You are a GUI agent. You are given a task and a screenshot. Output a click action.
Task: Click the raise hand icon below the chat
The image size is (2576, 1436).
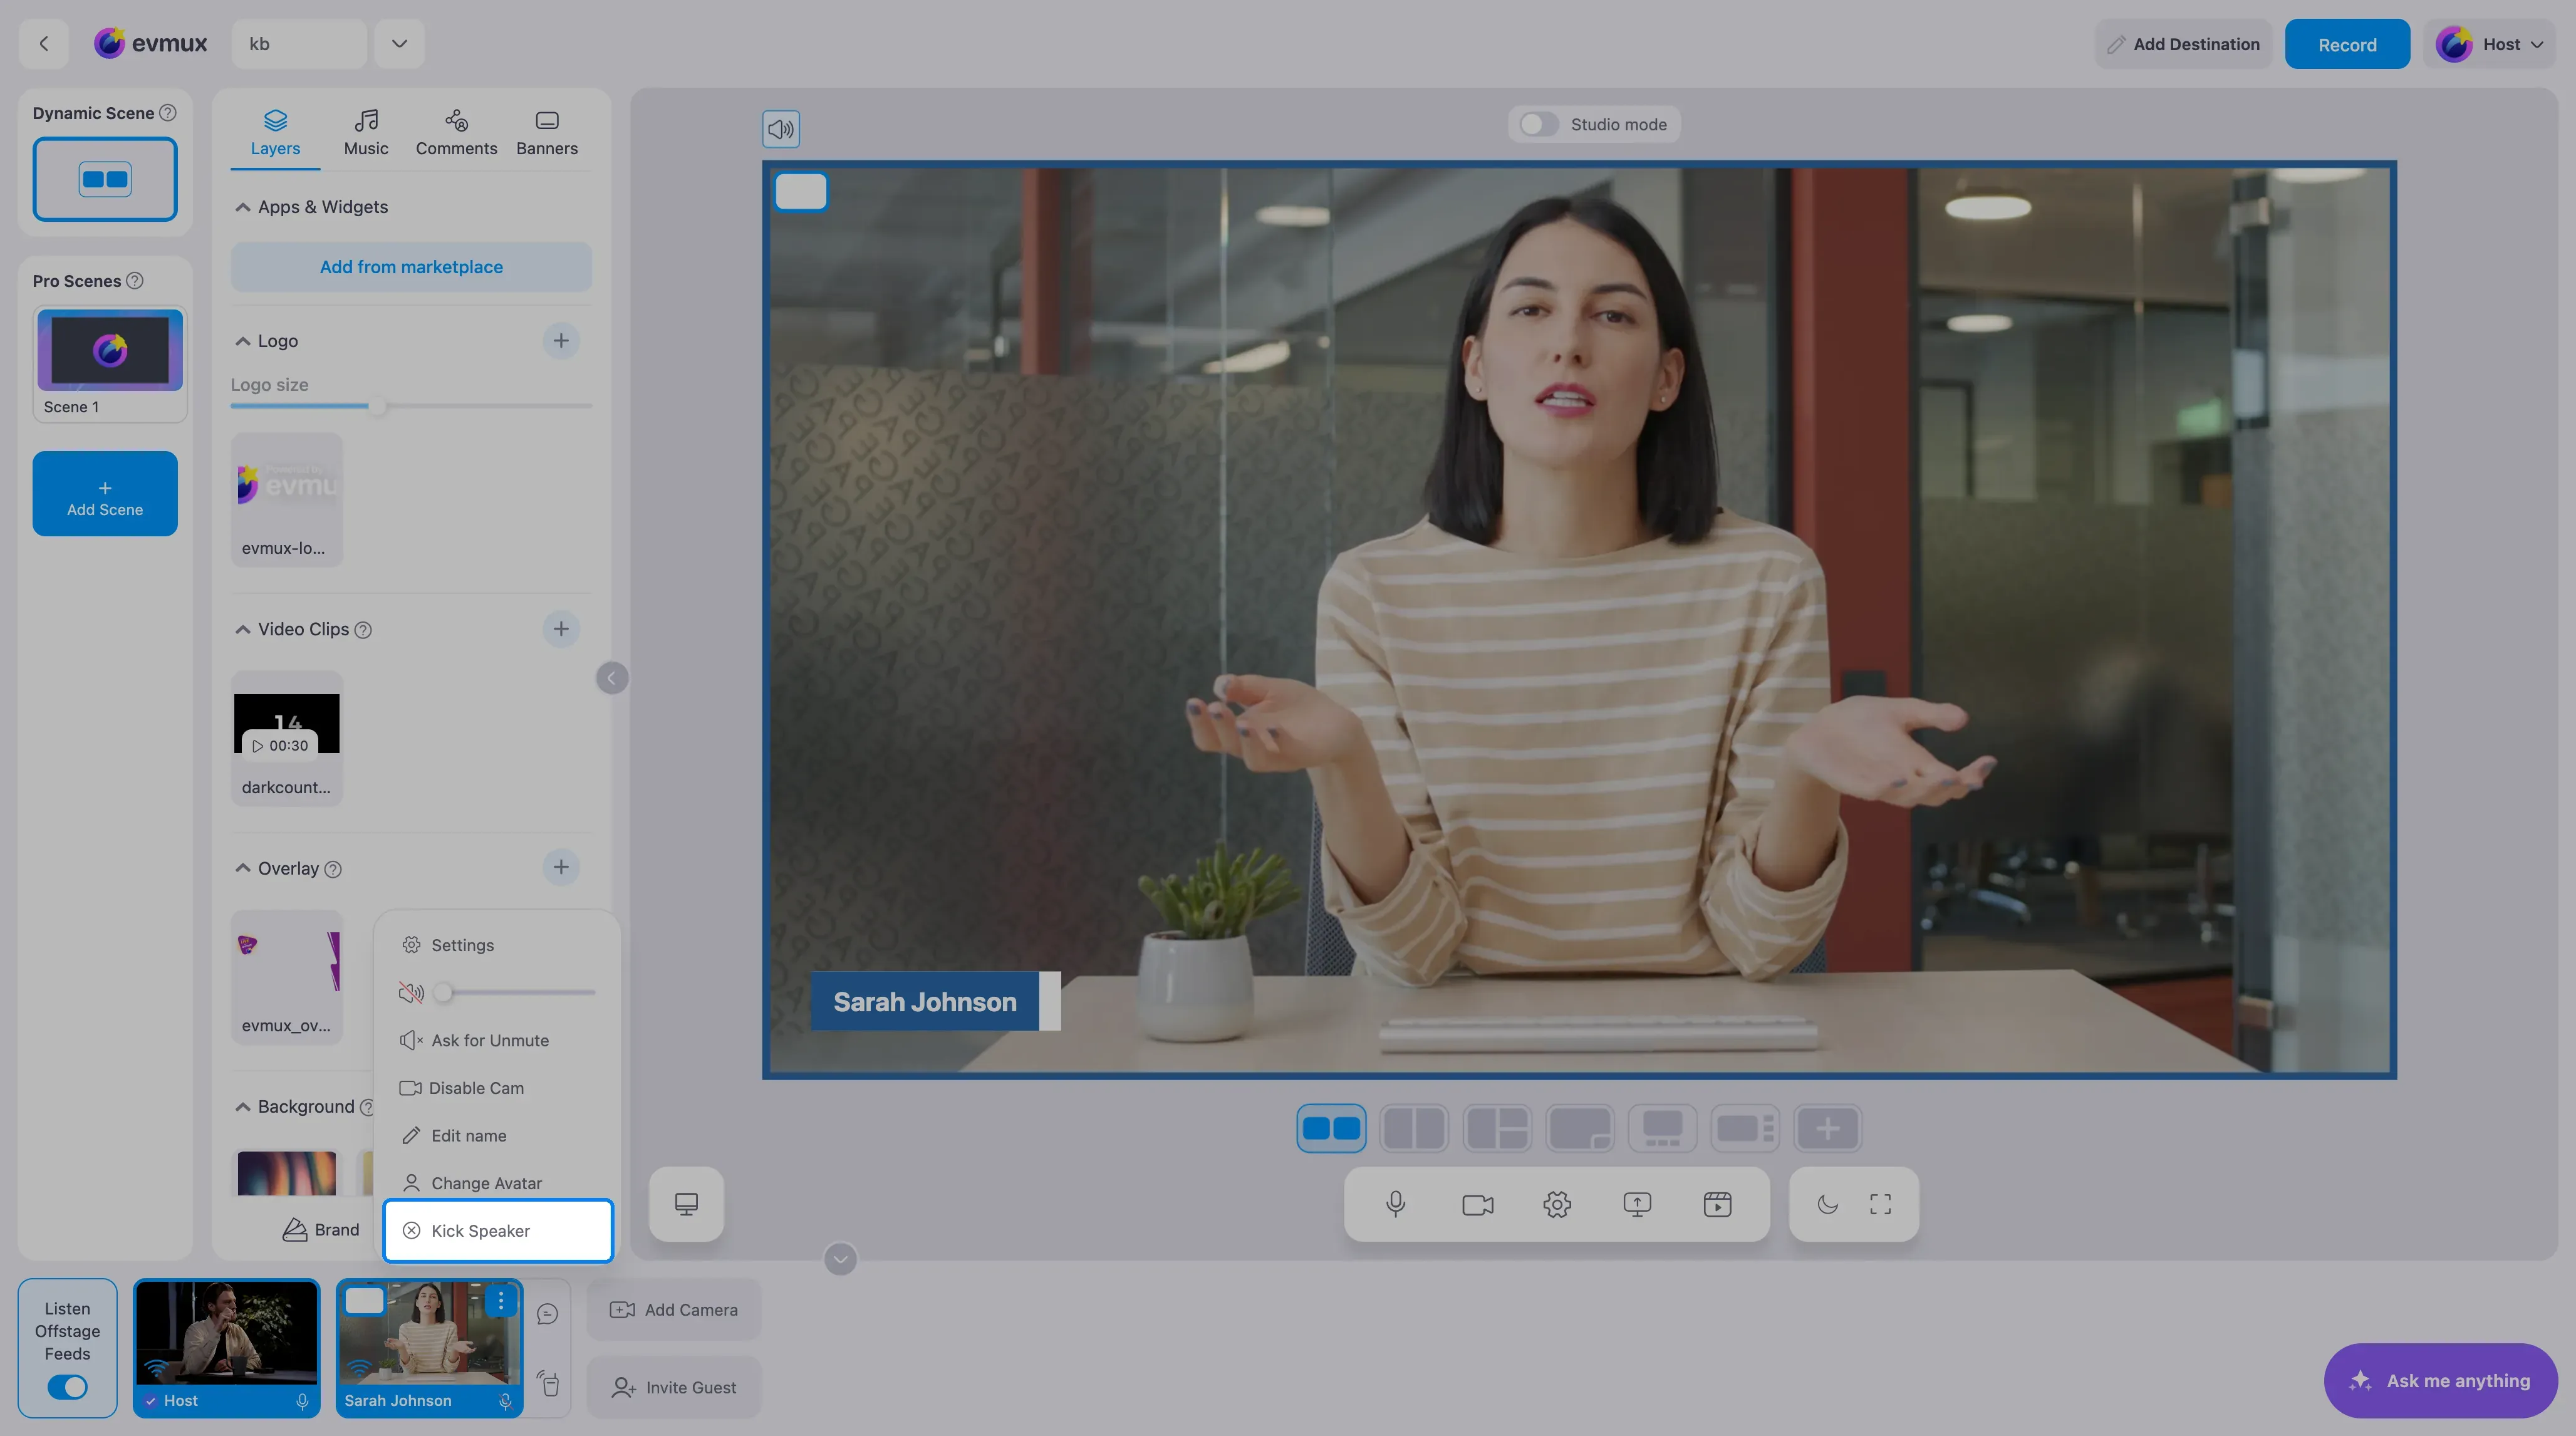click(x=547, y=1384)
